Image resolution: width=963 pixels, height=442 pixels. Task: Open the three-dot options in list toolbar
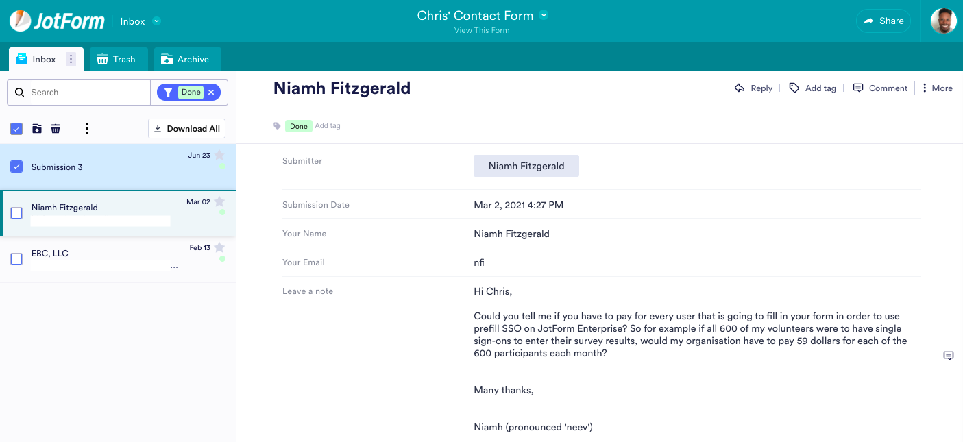tap(86, 129)
